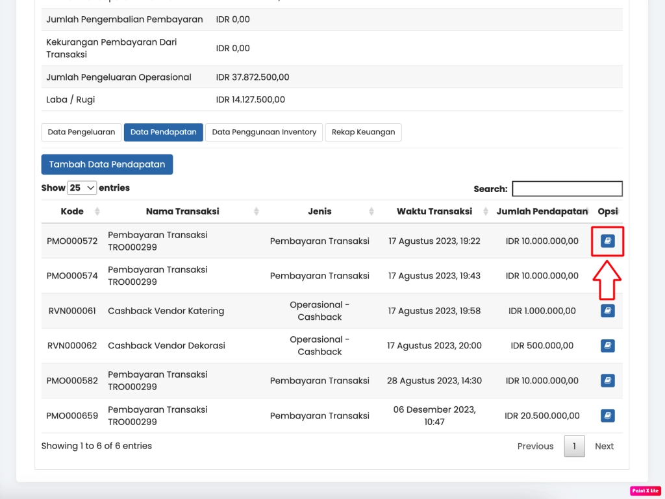Sort table by Jenis column
The width and height of the screenshot is (665, 499).
pos(320,212)
